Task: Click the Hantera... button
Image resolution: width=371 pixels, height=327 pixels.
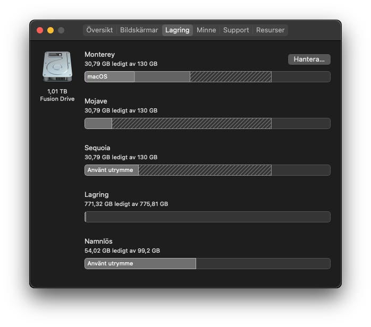Action: (x=309, y=59)
